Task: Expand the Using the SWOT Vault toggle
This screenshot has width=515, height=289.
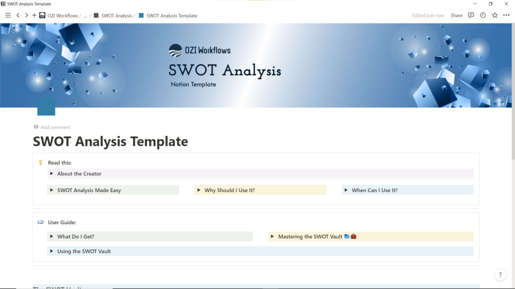Action: (52, 251)
